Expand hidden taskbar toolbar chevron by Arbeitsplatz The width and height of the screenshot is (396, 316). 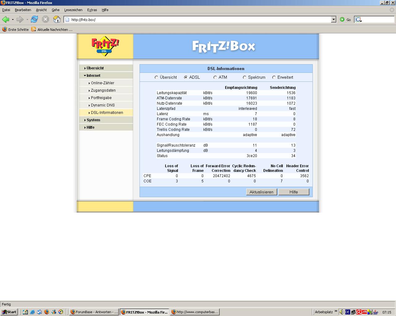(x=336, y=311)
